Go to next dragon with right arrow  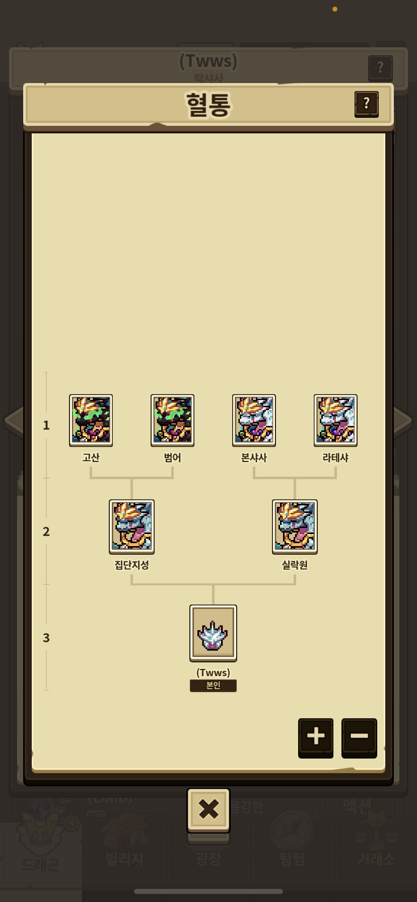(403, 420)
